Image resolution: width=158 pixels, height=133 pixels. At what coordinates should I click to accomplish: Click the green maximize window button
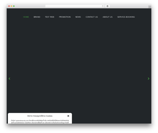click(14, 6)
